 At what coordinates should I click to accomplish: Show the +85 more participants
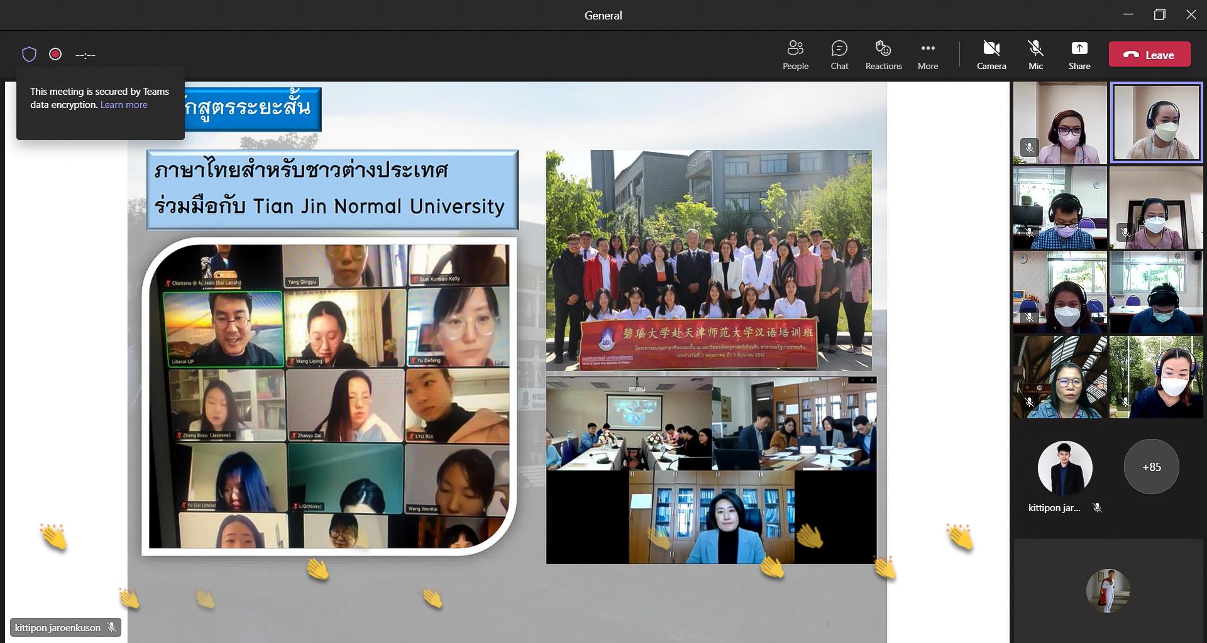[x=1152, y=467]
